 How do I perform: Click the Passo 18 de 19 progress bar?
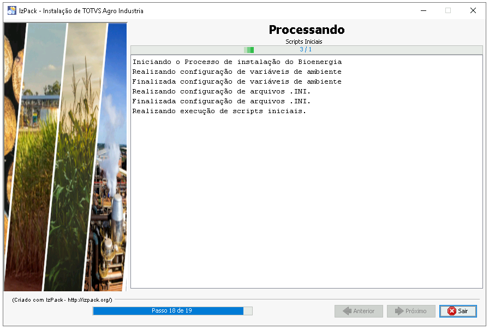(172, 310)
